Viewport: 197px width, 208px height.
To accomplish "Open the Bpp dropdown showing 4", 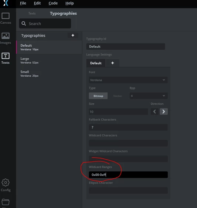I will tap(149, 96).
